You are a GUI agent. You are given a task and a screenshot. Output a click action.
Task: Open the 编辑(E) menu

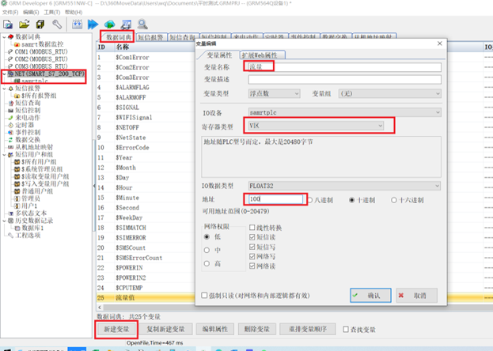point(31,13)
